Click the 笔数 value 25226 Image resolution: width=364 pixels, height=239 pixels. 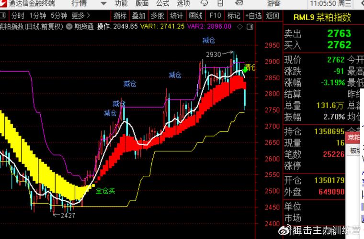[x=334, y=154]
